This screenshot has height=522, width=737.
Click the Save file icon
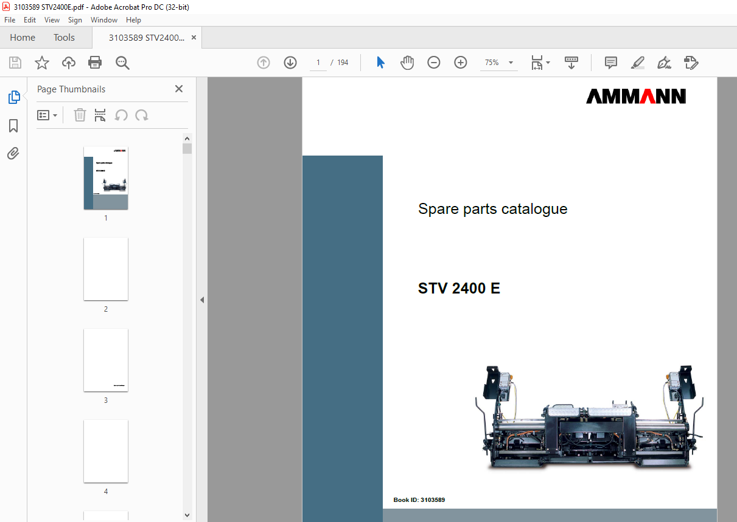[x=15, y=63]
